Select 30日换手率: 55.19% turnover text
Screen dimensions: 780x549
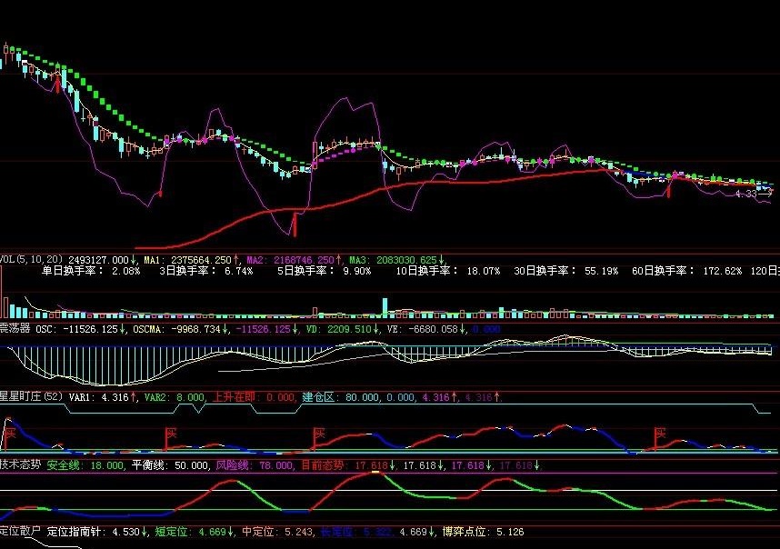[566, 271]
